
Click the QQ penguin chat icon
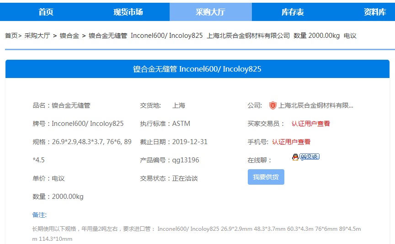295,157
